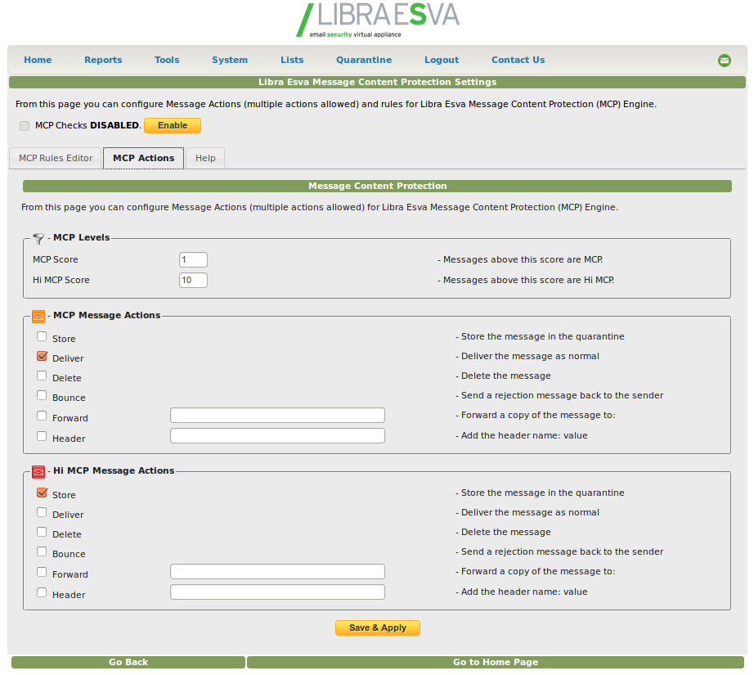Click the Hi MCP Forward address field
754x675 pixels.
tap(277, 572)
